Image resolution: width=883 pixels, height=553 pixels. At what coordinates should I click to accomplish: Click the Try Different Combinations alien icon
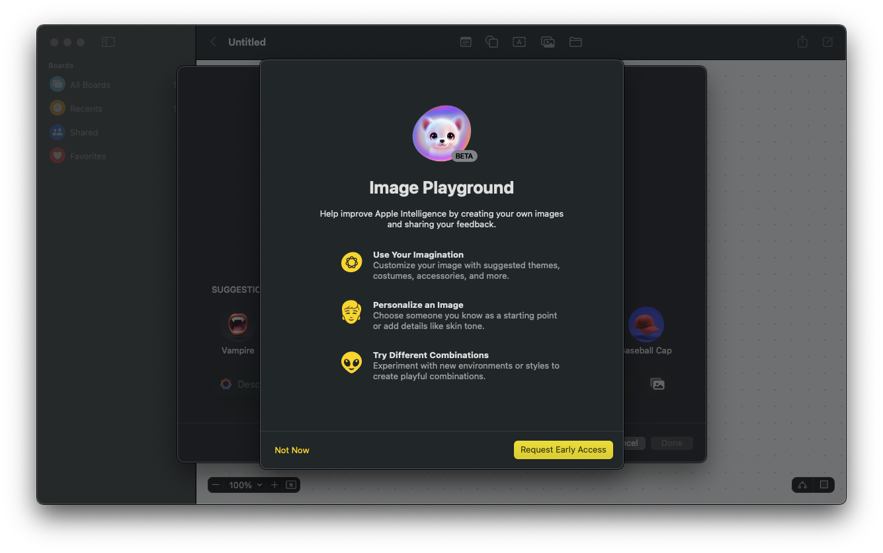[351, 362]
